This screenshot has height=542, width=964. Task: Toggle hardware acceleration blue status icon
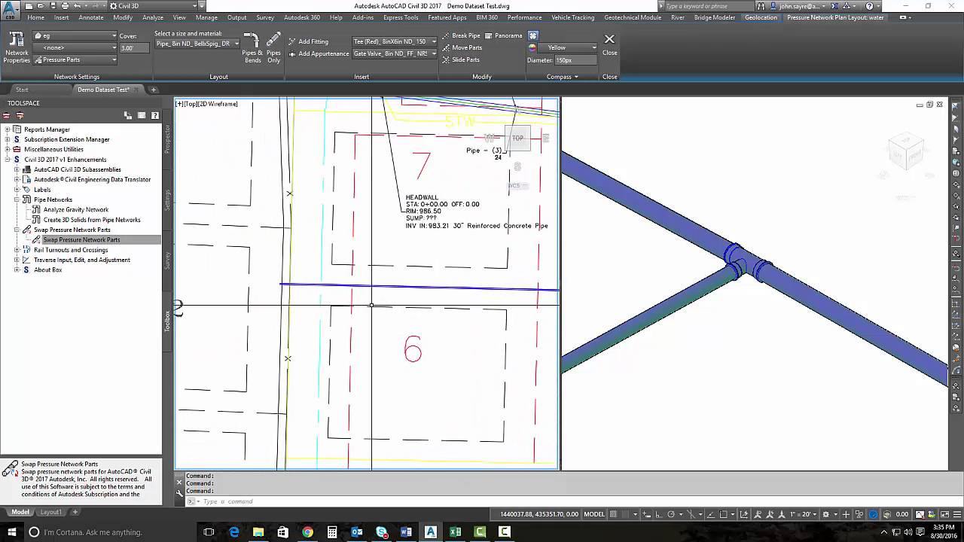click(x=873, y=514)
